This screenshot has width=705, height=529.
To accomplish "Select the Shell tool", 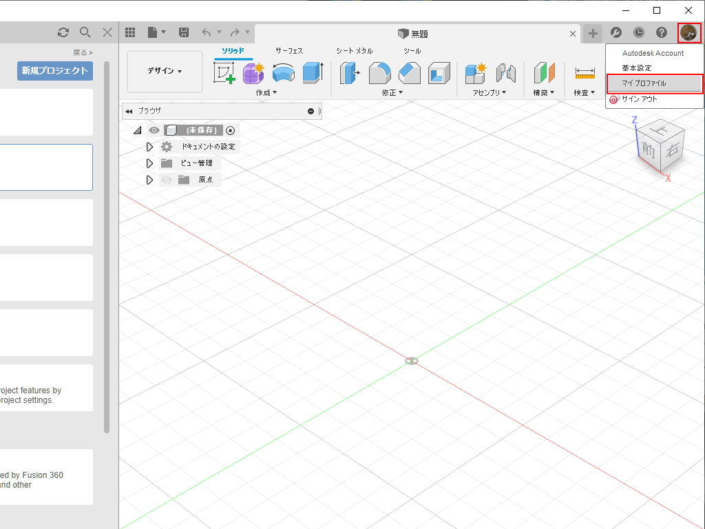I will pos(439,73).
